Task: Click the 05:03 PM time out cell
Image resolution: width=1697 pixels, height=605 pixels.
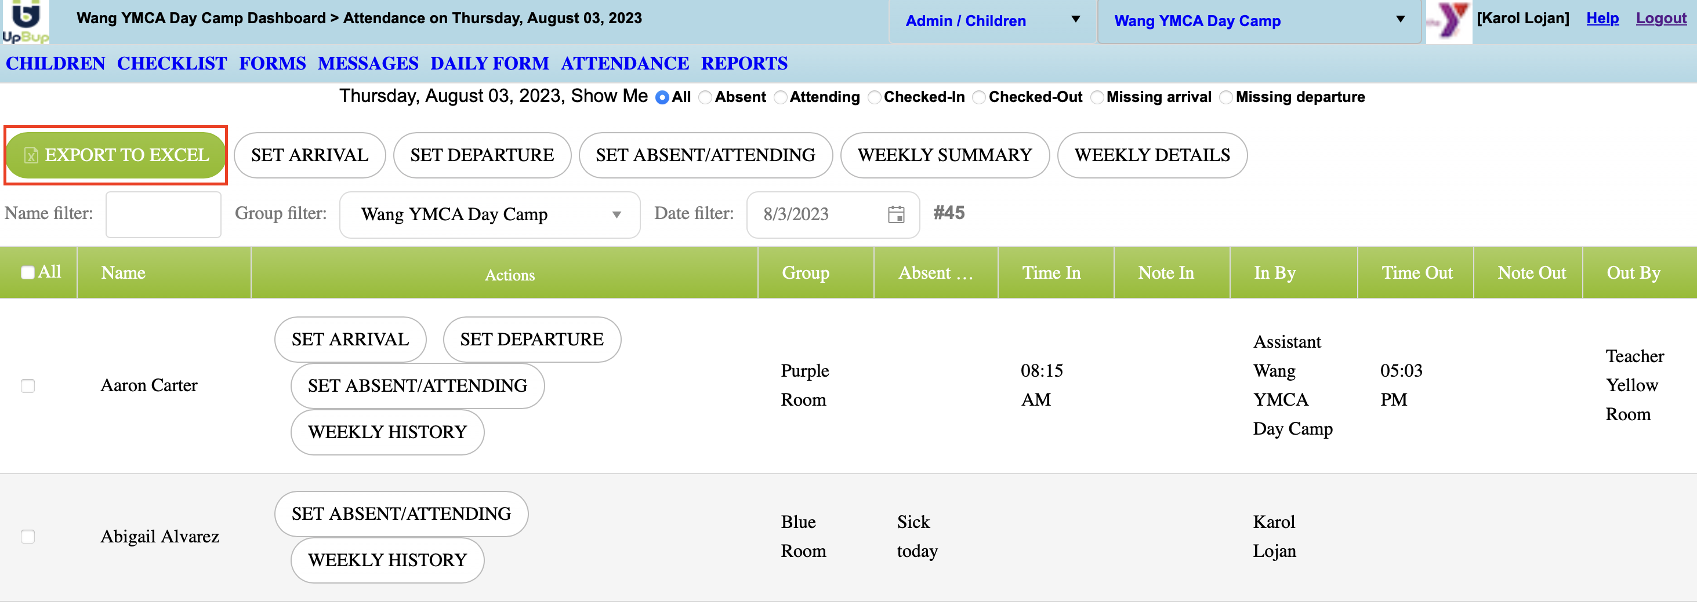Action: [x=1401, y=386]
